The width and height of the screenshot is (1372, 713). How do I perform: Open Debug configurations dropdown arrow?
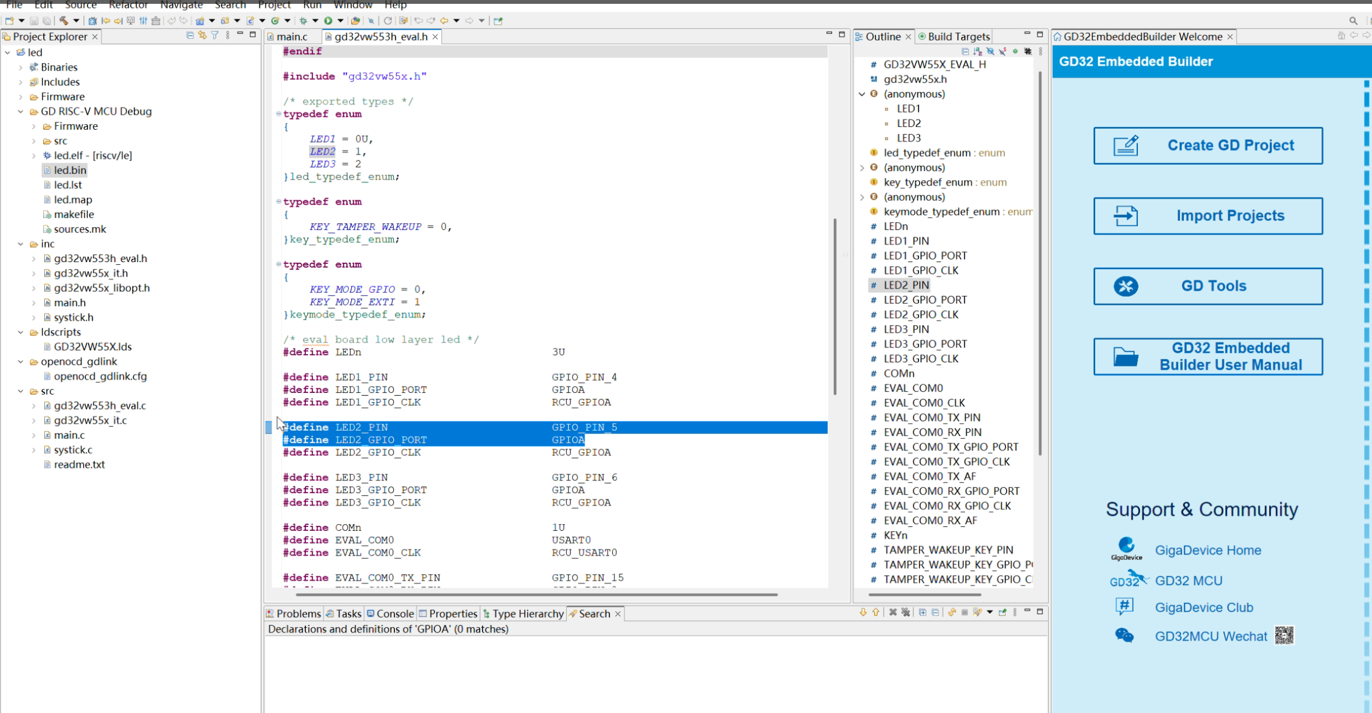coord(315,21)
